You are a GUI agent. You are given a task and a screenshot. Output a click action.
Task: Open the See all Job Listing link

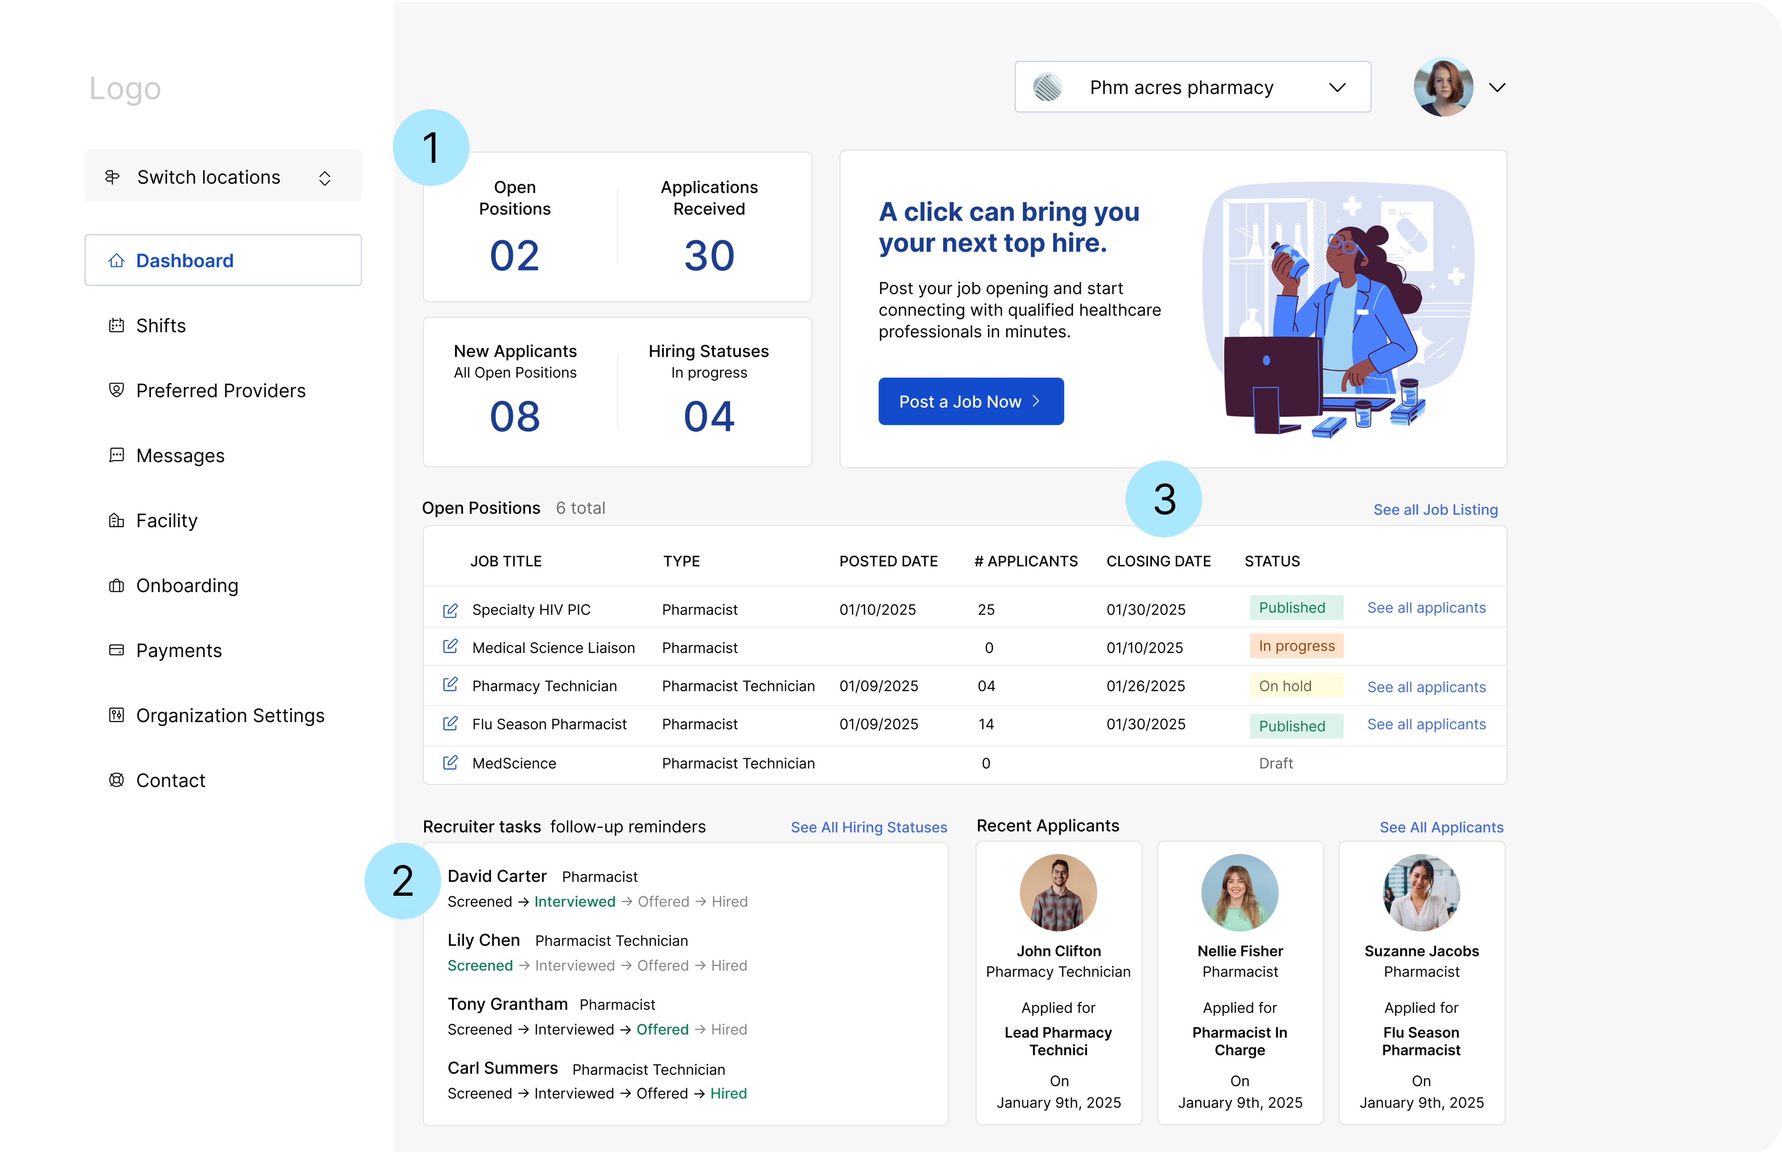tap(1435, 509)
